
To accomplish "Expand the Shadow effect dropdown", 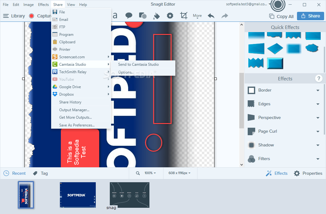I will pos(318,145).
